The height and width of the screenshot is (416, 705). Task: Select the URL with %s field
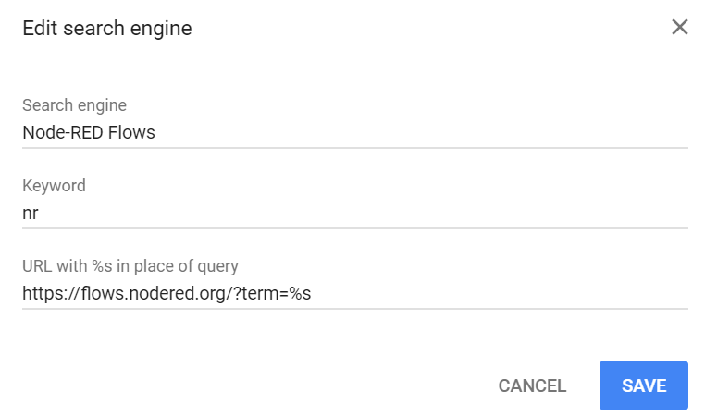coord(355,293)
